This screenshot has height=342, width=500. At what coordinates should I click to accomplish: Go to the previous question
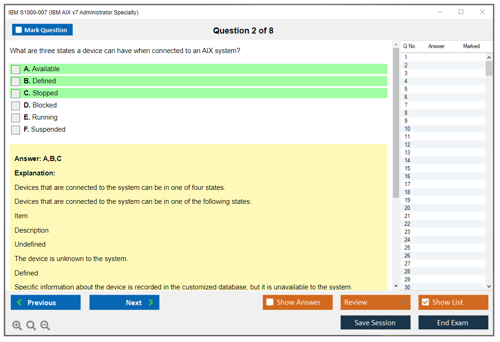[x=46, y=302]
